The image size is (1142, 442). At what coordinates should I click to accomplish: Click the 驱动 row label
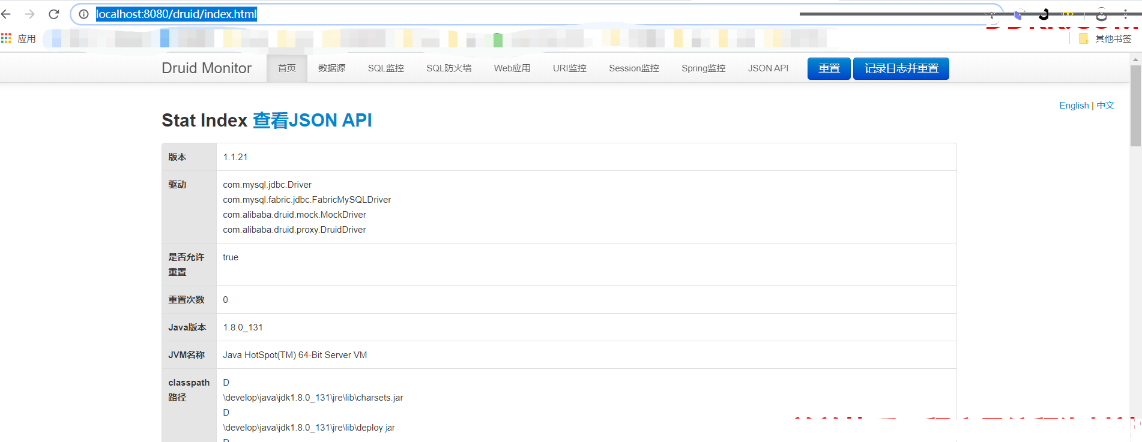click(177, 185)
